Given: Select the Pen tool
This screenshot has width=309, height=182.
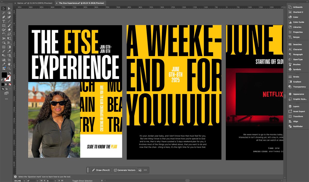Looking at the screenshot, I should [x=4, y=17].
